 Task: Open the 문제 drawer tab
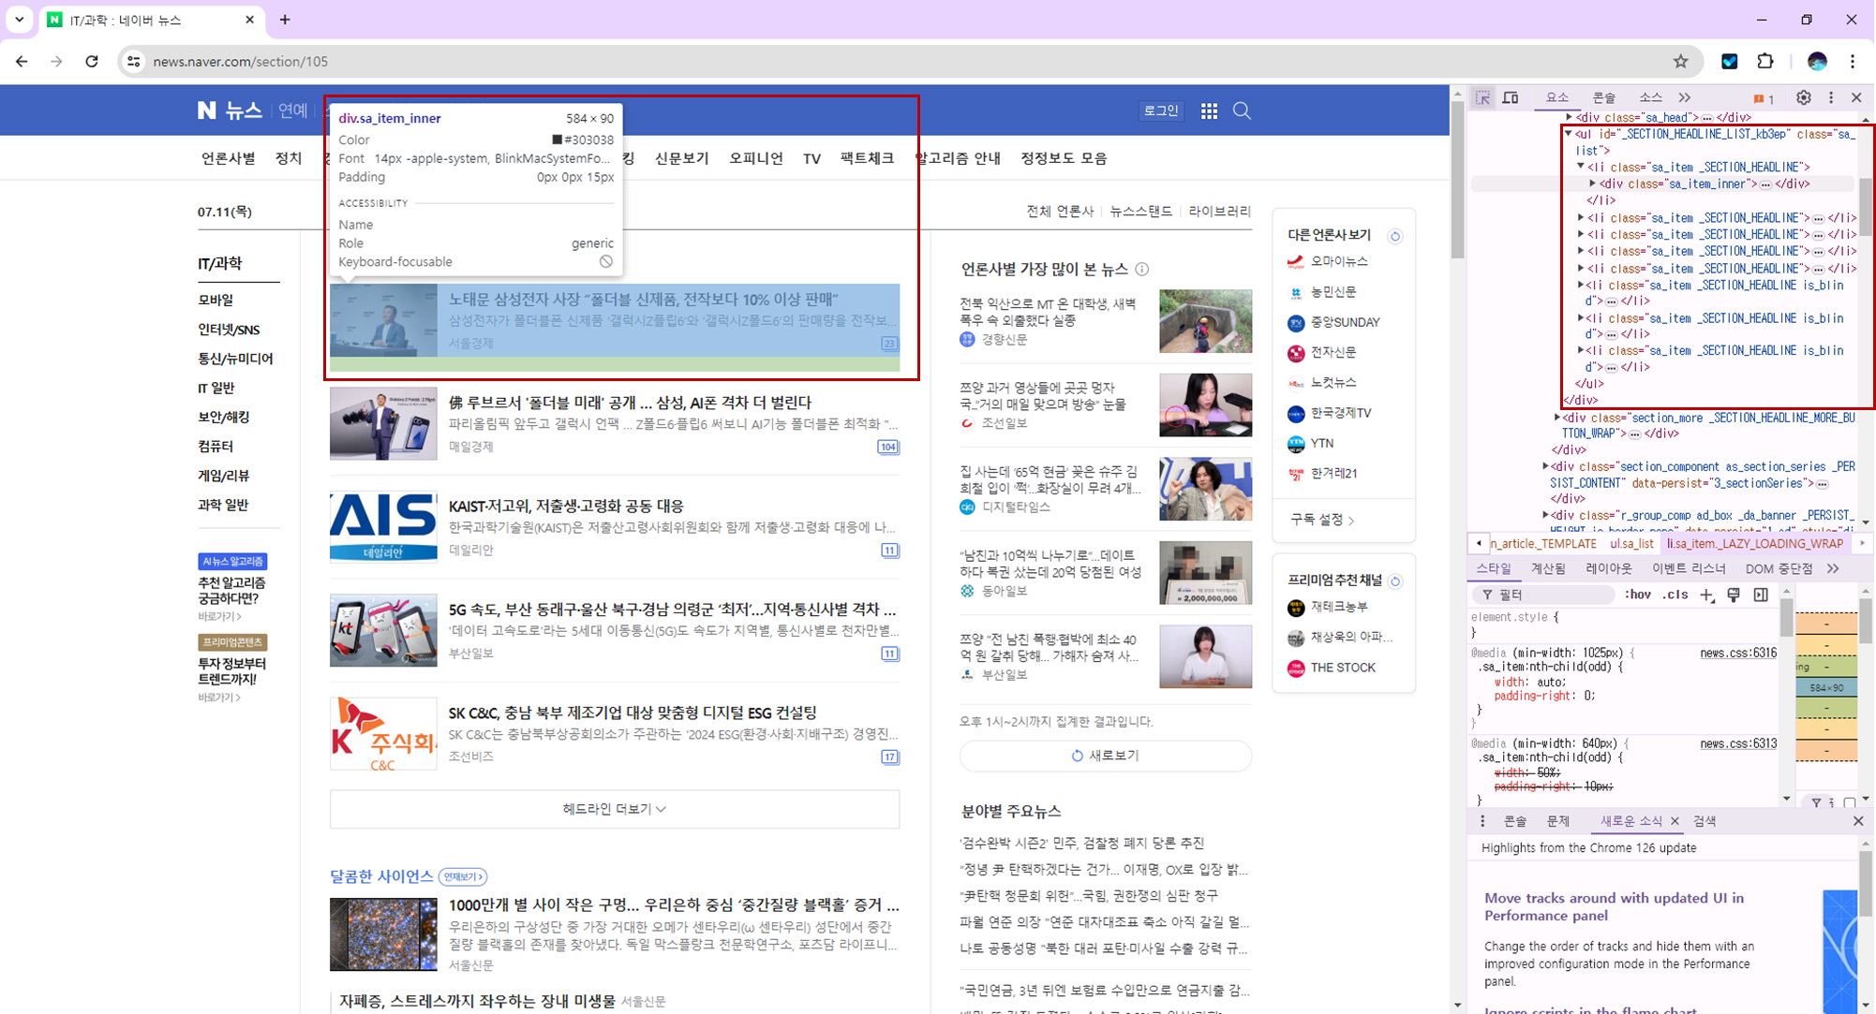[x=1557, y=821]
